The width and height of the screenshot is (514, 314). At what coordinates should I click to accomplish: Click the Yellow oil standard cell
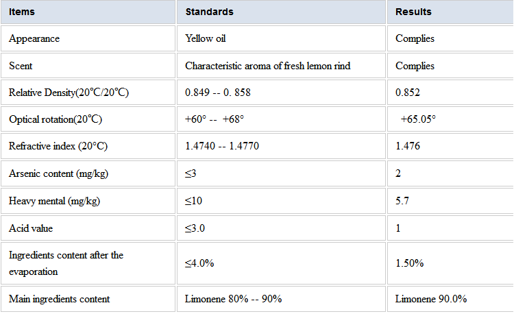coord(281,38)
